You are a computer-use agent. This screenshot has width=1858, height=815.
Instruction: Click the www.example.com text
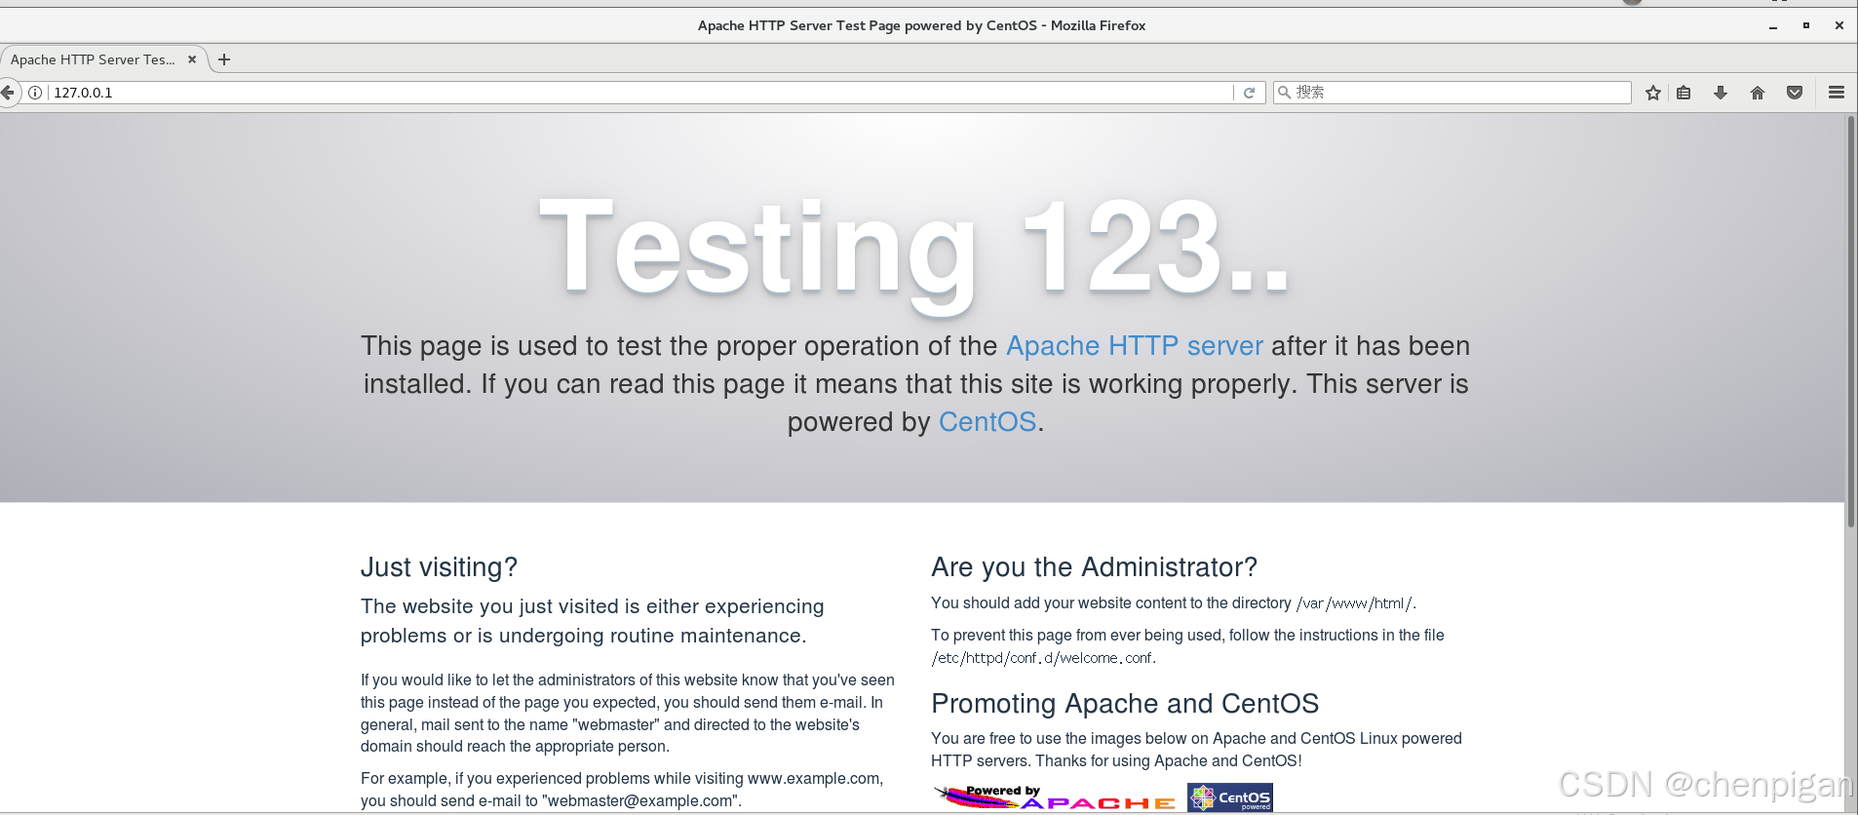(x=813, y=779)
